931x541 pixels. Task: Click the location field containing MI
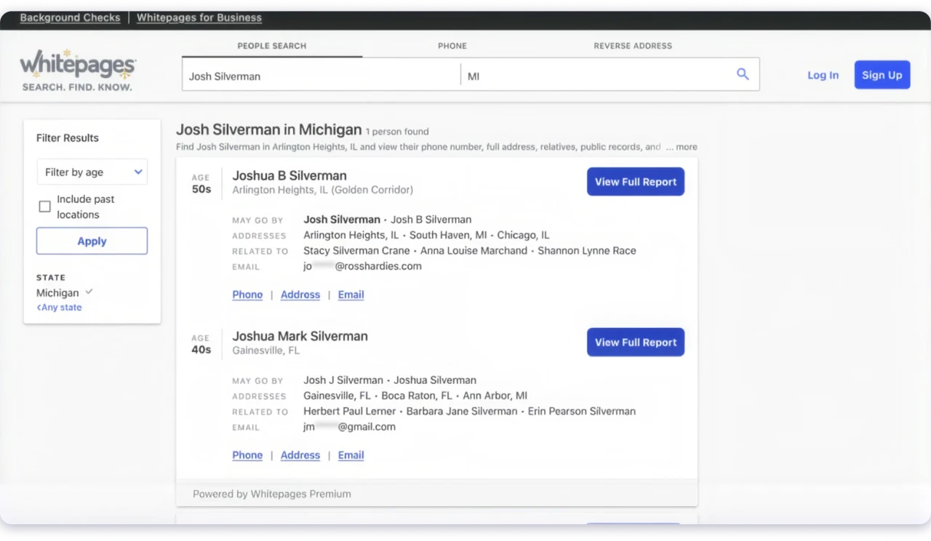coord(596,75)
